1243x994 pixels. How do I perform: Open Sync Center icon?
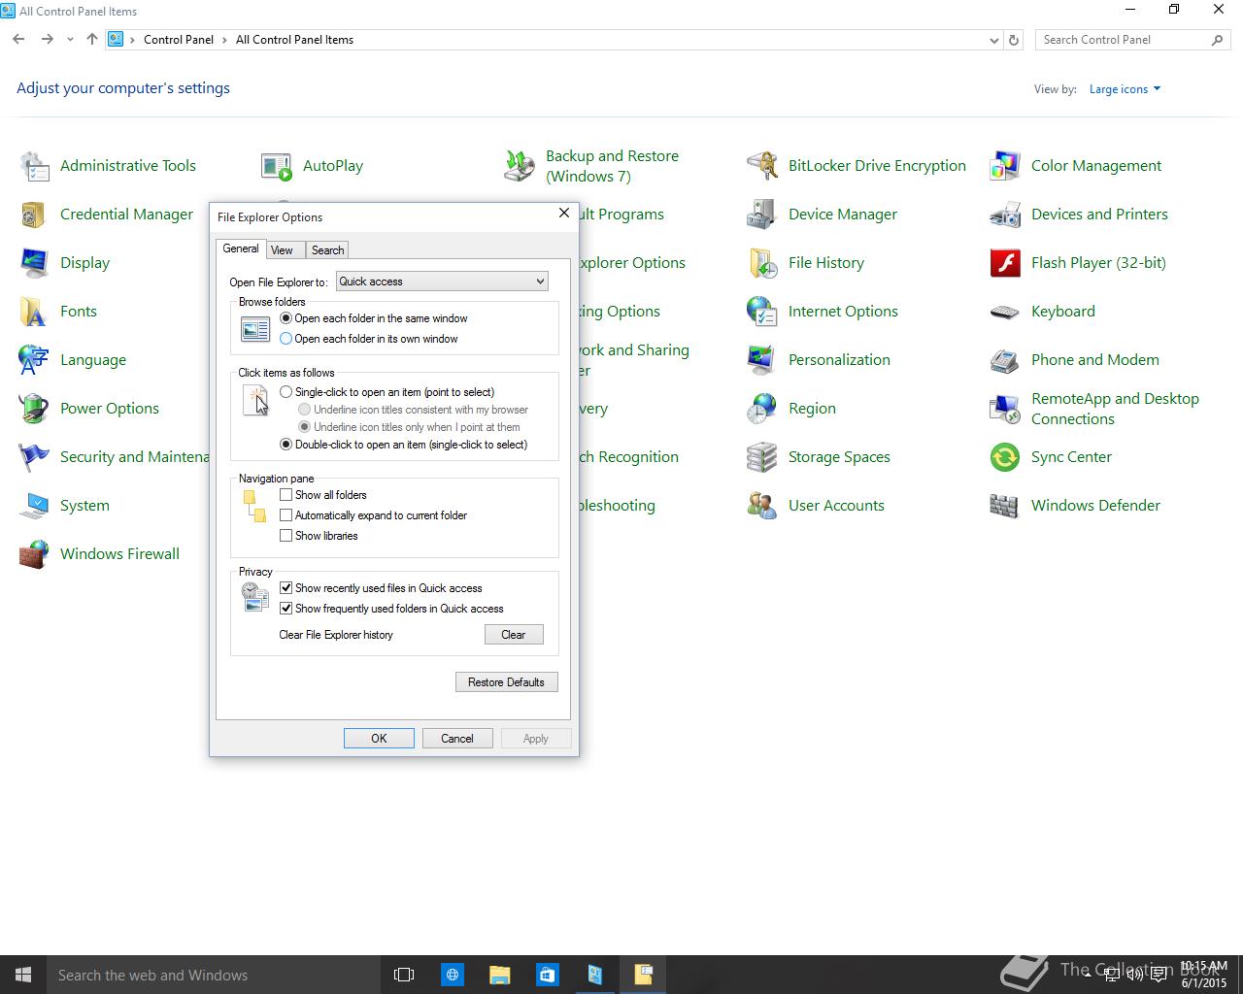click(1005, 457)
